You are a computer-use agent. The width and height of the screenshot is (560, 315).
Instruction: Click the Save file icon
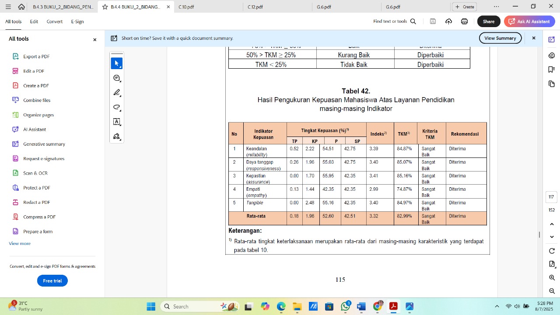tap(433, 21)
